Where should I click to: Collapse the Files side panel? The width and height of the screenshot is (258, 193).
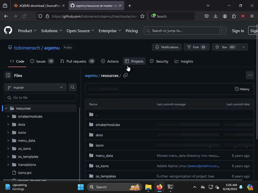point(8,75)
